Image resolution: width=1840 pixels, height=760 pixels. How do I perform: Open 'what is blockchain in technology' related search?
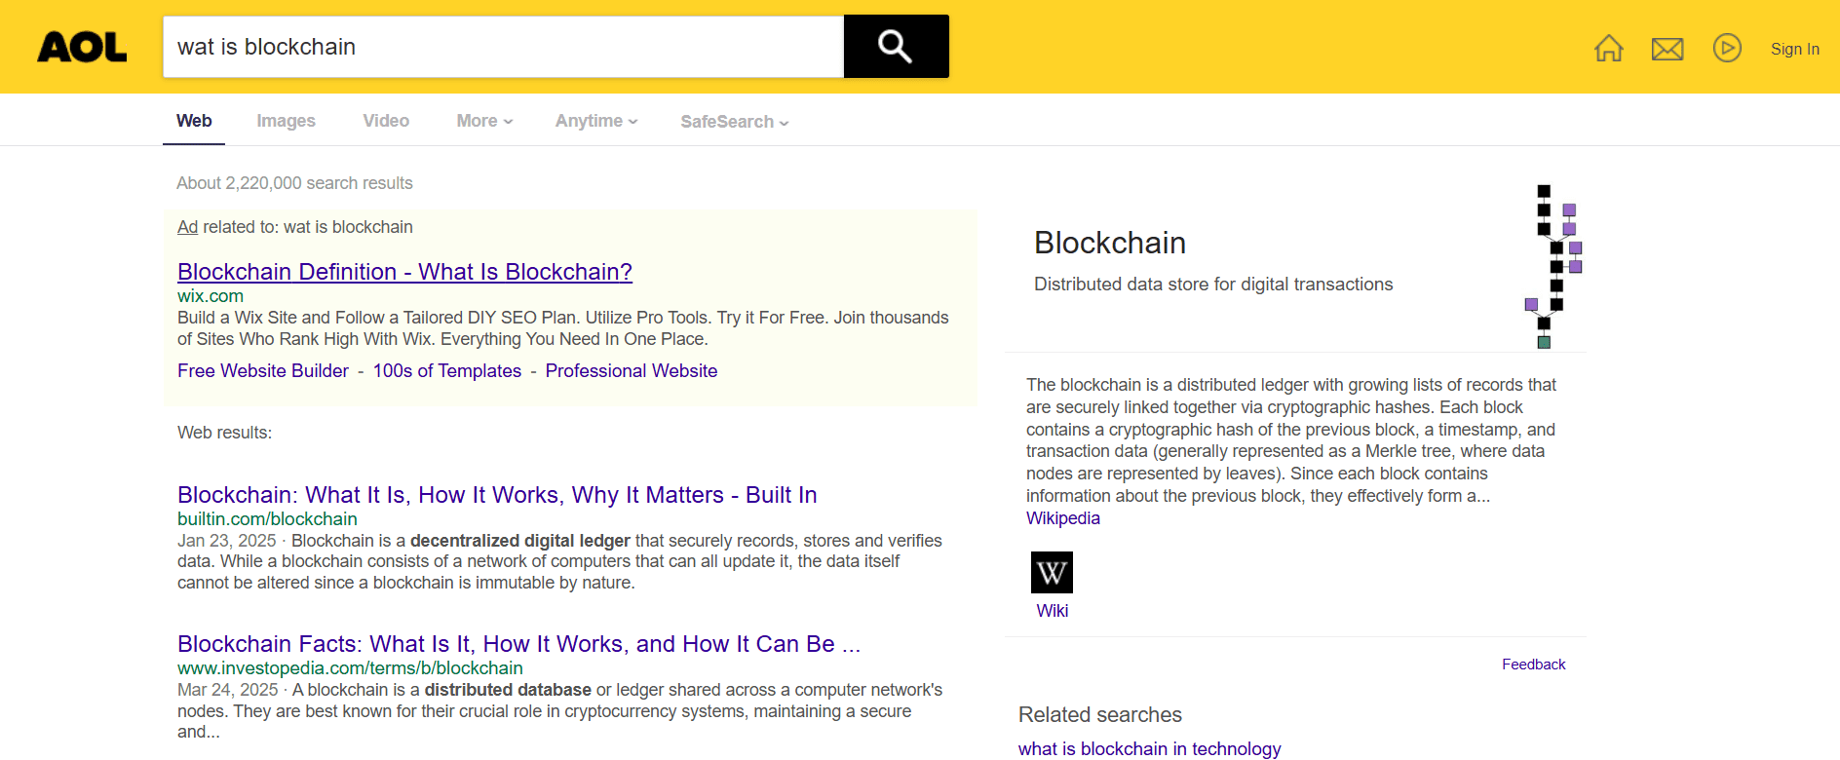click(x=1149, y=748)
